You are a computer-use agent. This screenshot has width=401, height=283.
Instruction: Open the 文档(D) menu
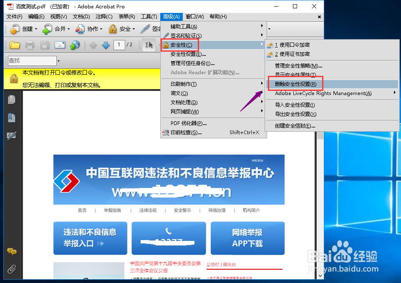click(x=81, y=17)
